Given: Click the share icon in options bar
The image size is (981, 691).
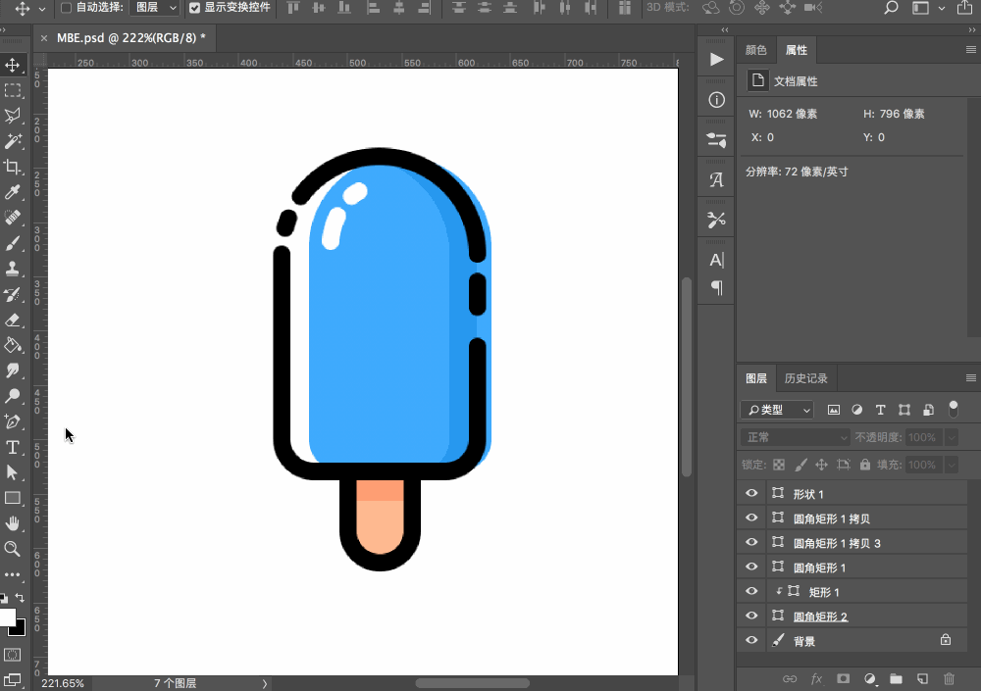Looking at the screenshot, I should tap(964, 8).
